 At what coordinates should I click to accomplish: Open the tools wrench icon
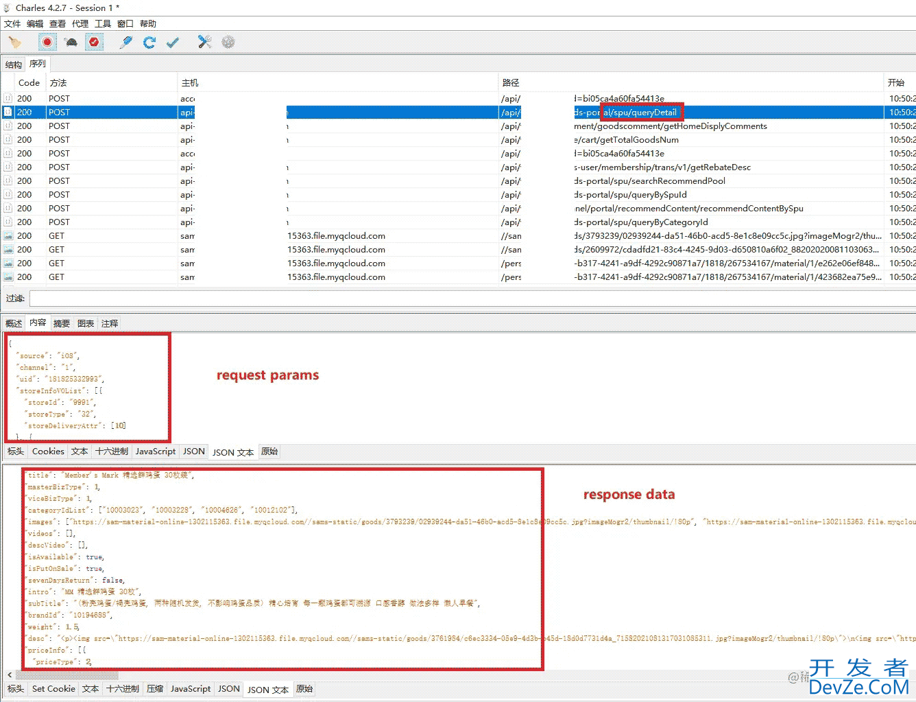coord(204,43)
